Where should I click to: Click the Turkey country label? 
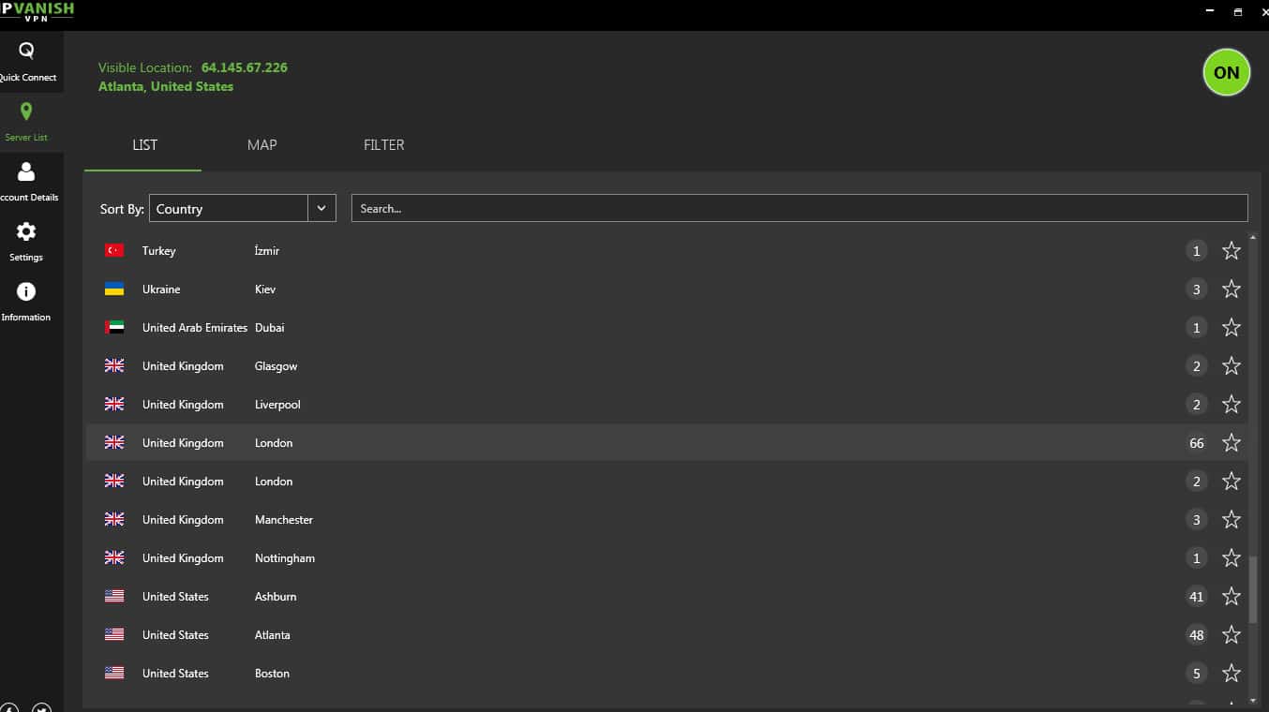pos(158,250)
